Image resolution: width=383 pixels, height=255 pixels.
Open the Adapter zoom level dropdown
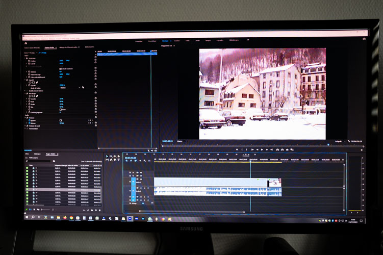click(x=182, y=141)
